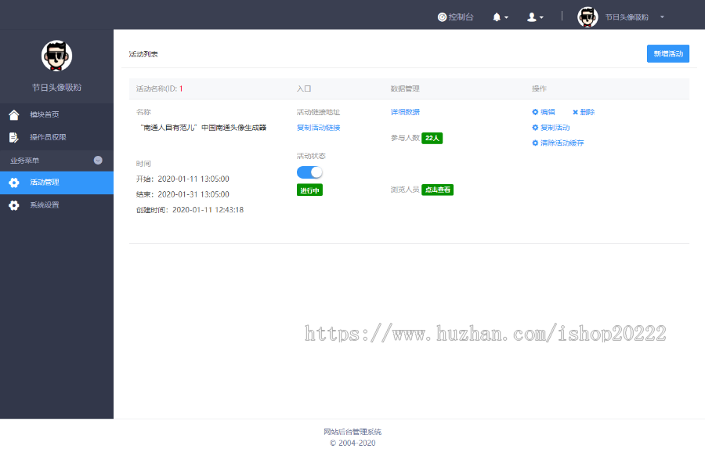The width and height of the screenshot is (705, 456).
Task: Click the X icon next to 删除
Action: [575, 112]
